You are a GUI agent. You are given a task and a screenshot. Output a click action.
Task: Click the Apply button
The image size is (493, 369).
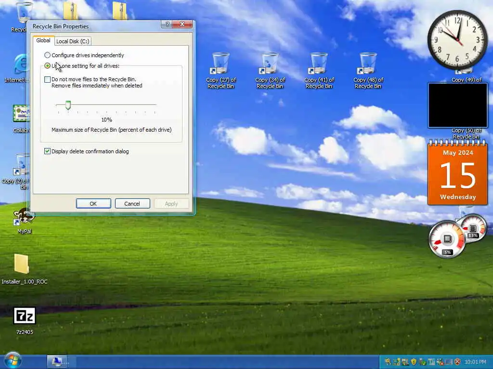click(x=171, y=204)
